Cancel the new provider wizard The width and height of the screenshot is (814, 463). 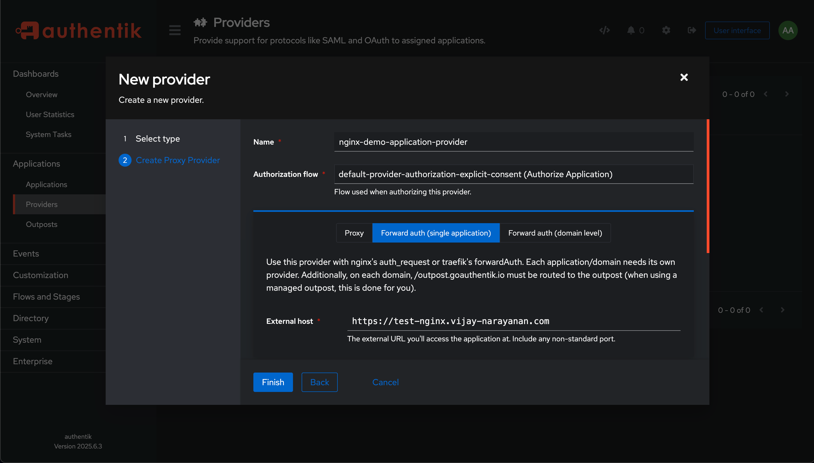(x=385, y=382)
